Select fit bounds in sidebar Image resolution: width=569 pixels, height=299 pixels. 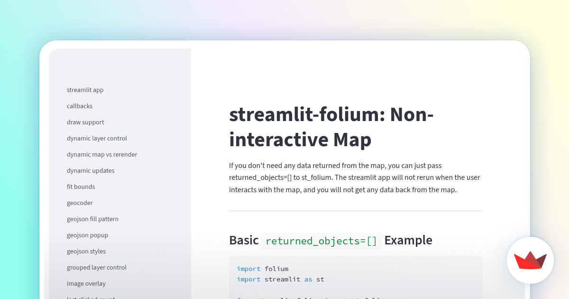coord(81,187)
